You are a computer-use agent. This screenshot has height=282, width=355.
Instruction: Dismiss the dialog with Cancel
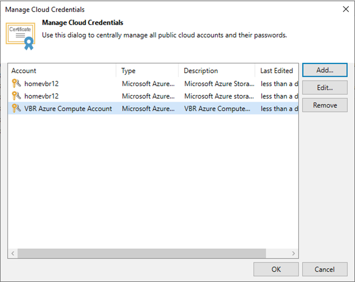(325, 269)
